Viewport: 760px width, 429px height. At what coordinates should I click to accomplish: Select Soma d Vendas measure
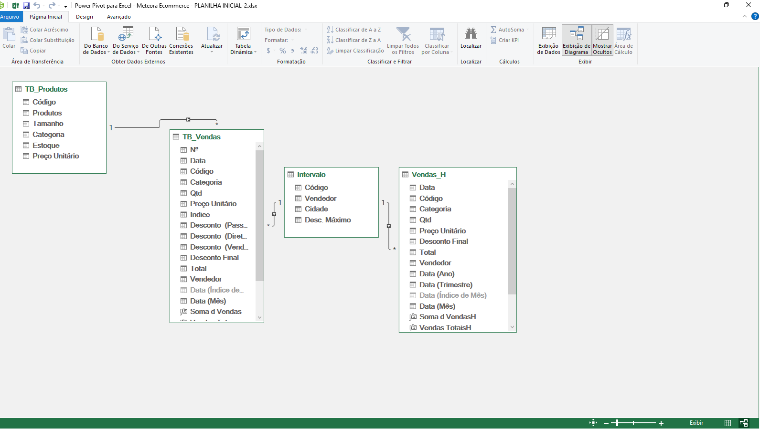click(216, 312)
